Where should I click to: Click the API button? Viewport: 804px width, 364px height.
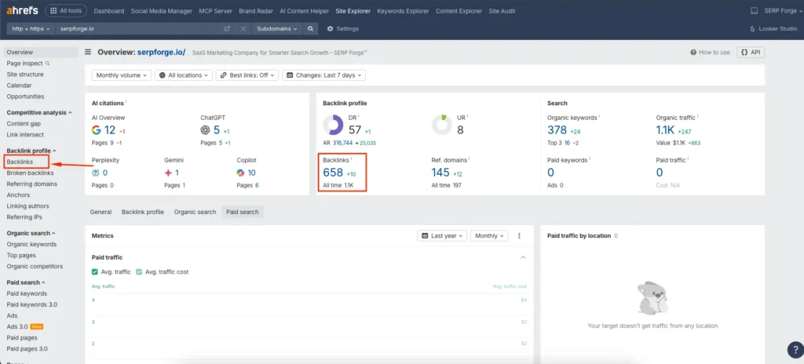(x=751, y=52)
